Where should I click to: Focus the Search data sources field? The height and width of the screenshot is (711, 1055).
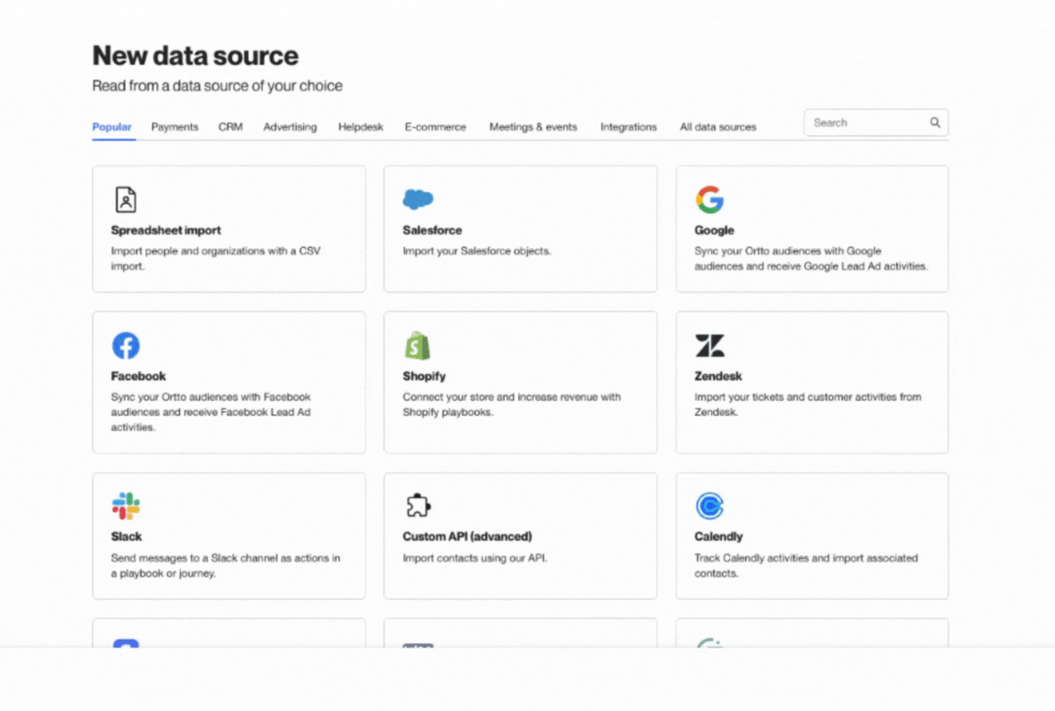tap(875, 123)
